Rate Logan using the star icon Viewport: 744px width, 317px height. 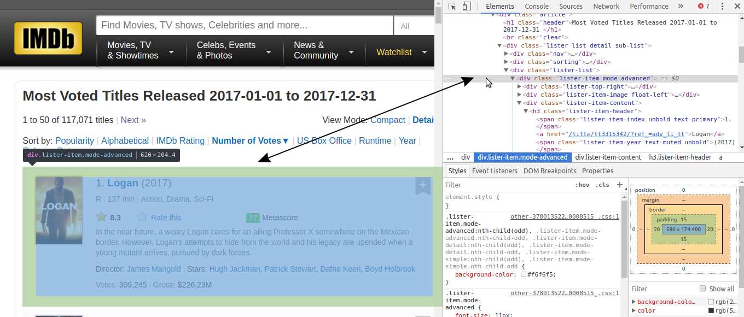tap(142, 217)
